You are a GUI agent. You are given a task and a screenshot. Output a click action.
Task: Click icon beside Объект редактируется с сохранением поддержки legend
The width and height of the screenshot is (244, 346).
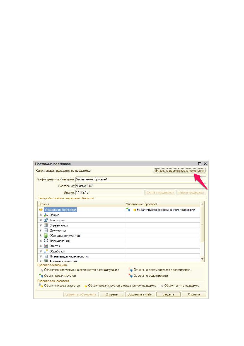point(86,286)
